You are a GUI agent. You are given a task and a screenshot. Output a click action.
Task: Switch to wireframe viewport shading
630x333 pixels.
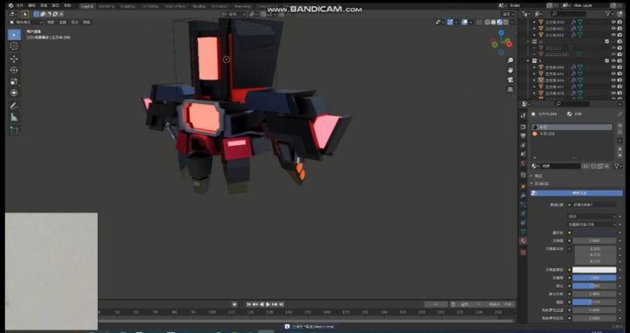(487, 22)
